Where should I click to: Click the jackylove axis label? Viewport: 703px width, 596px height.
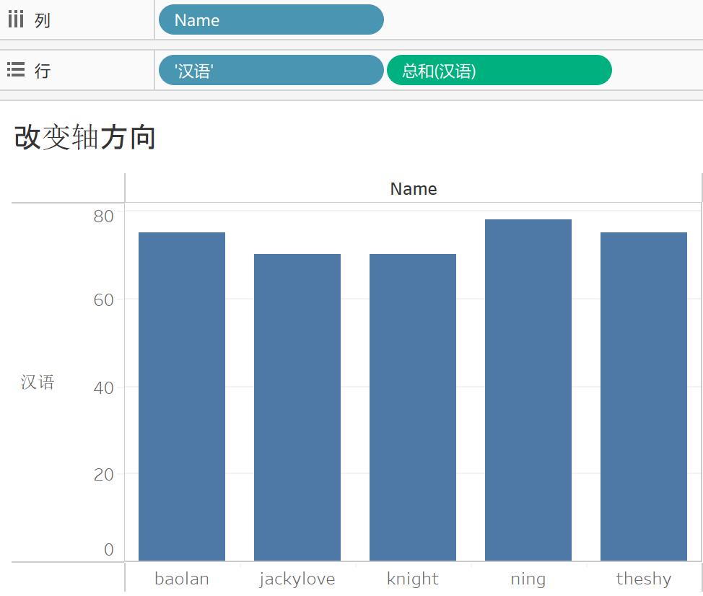[297, 579]
